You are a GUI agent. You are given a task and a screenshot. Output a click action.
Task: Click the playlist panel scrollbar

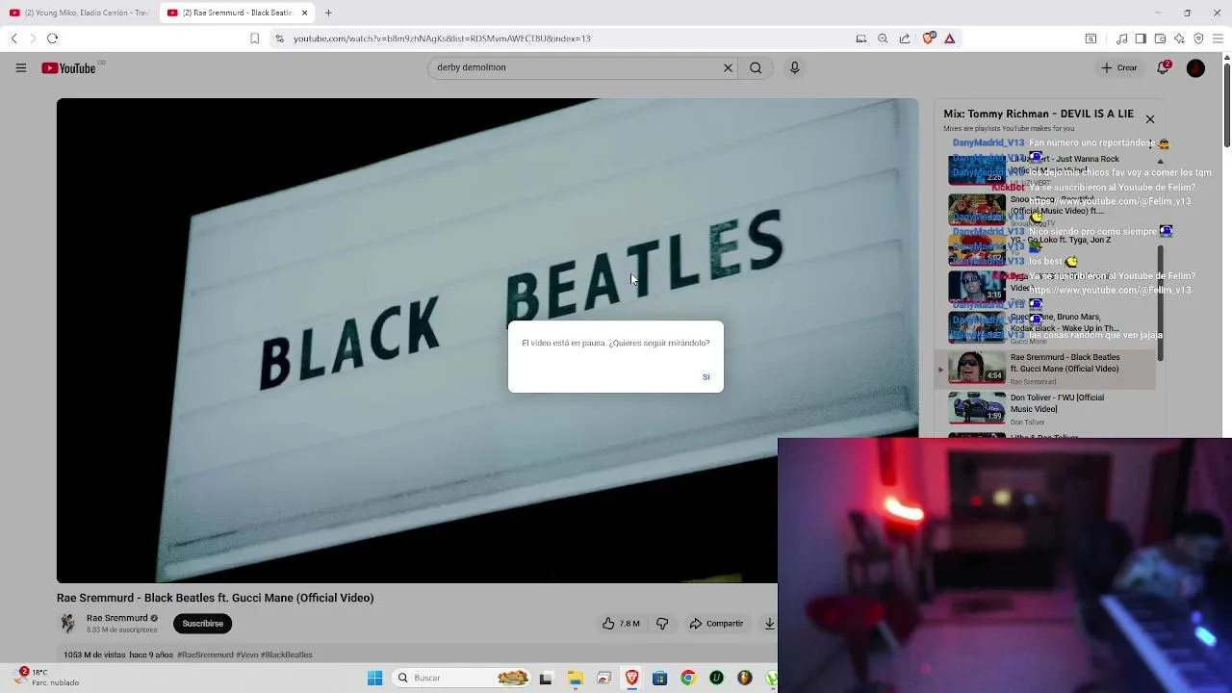1160,303
